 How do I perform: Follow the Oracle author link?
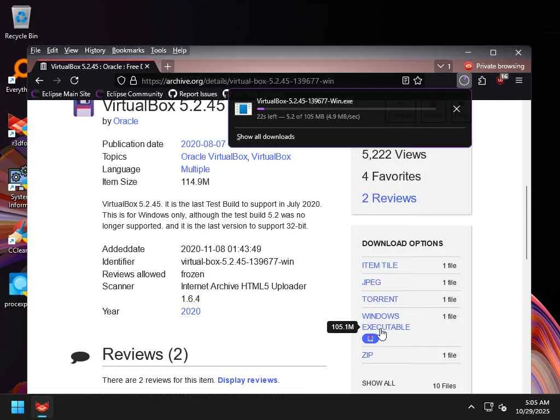coord(126,121)
